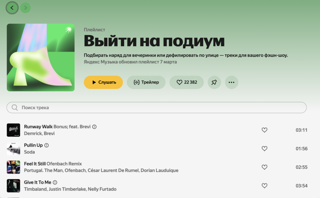320x198 pixels.
Task: Open the Выйти на подиум playlist cover
Action: click(x=41, y=57)
